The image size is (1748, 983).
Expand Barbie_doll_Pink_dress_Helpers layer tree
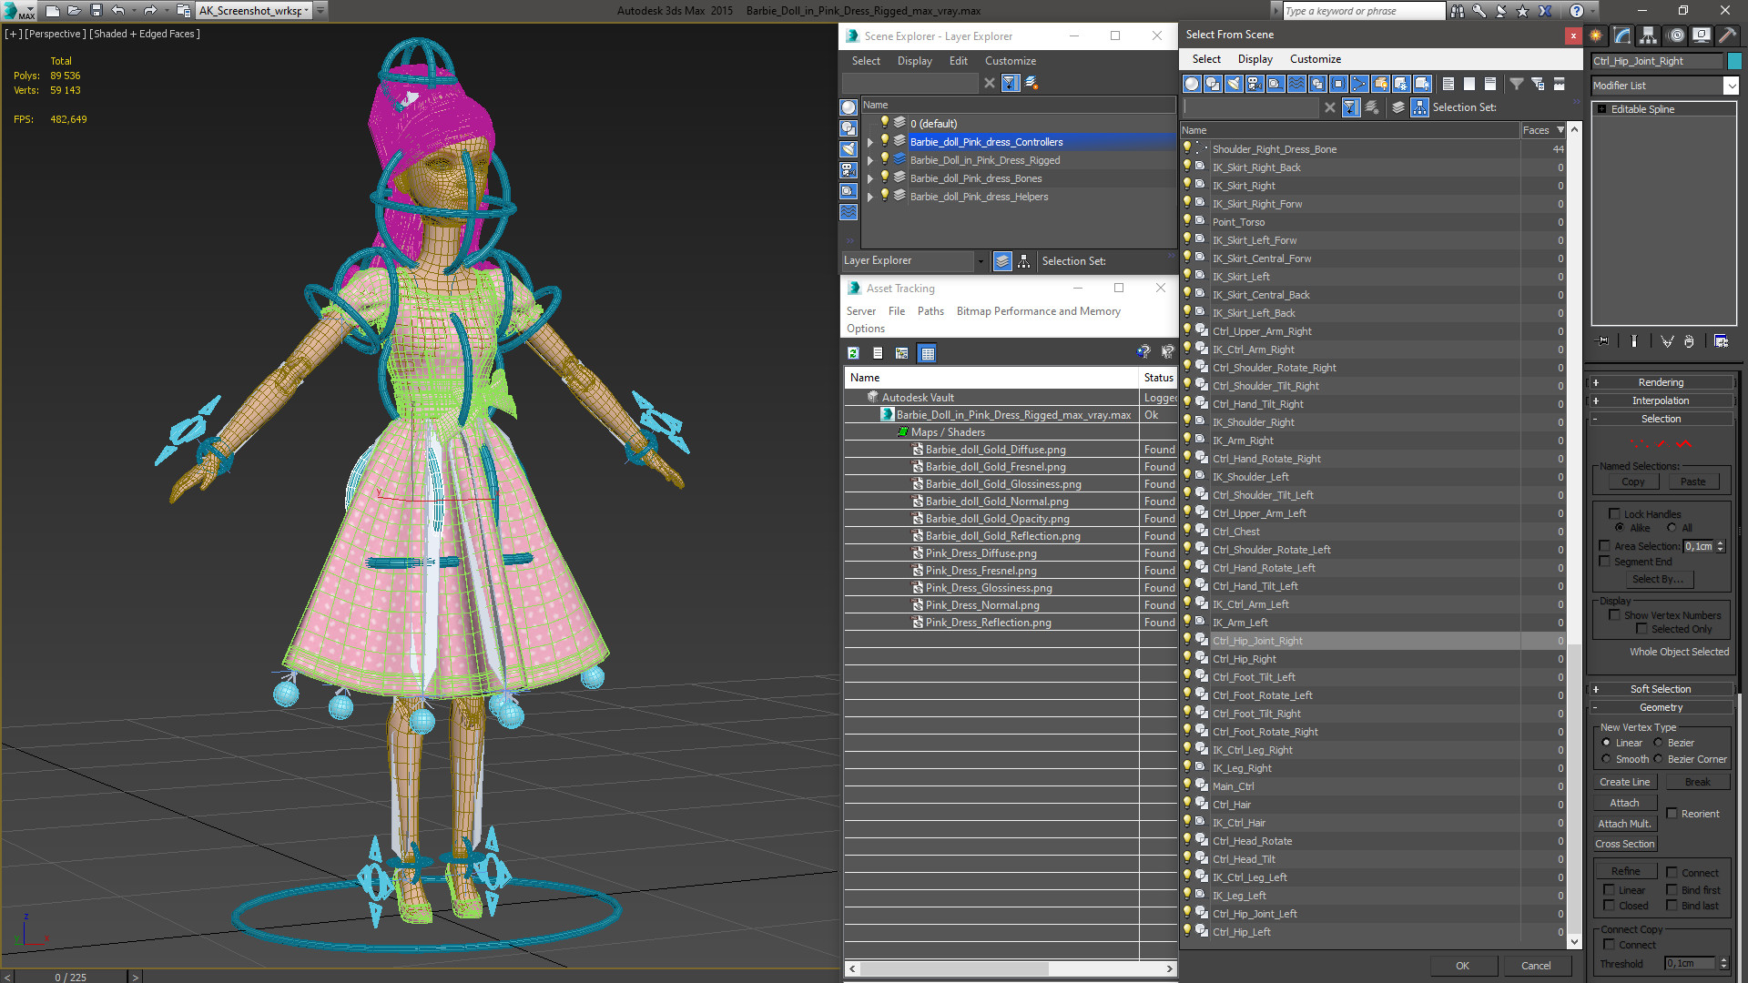pyautogui.click(x=869, y=197)
